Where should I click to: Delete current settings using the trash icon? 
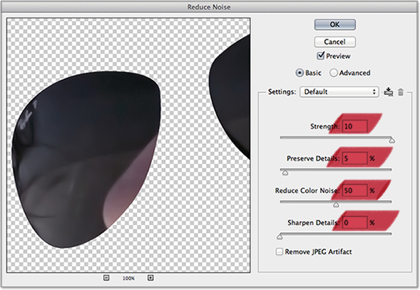click(401, 92)
